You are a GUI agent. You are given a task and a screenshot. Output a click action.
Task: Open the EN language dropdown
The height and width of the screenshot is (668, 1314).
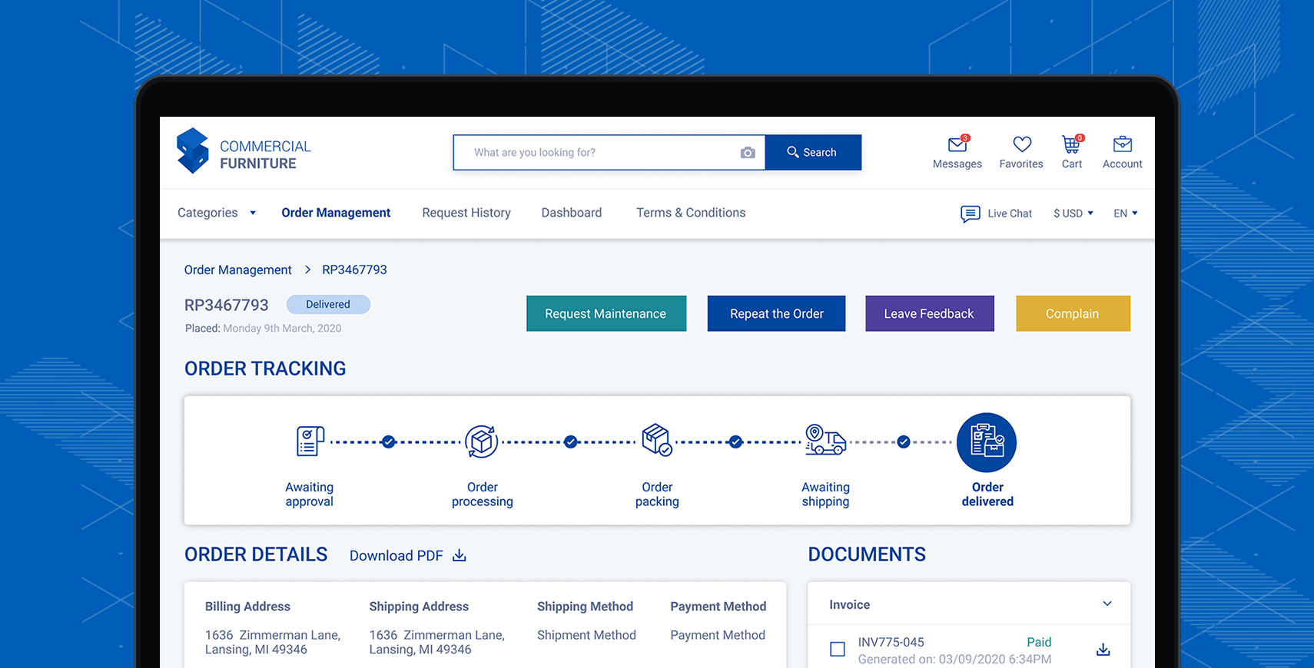coord(1125,213)
